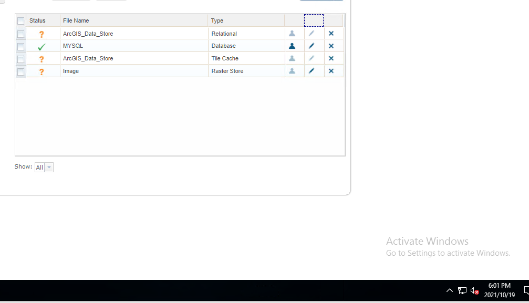Delete the Tile Cache ArcGIS_Data_Store entry

(x=331, y=58)
